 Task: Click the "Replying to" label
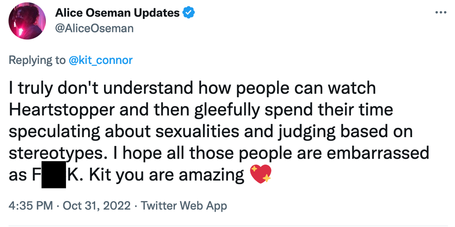click(38, 60)
